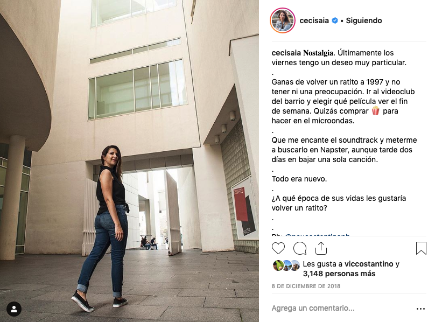This screenshot has height=322, width=428.
Task: Open comments with the speech bubble icon
Action: 300,248
